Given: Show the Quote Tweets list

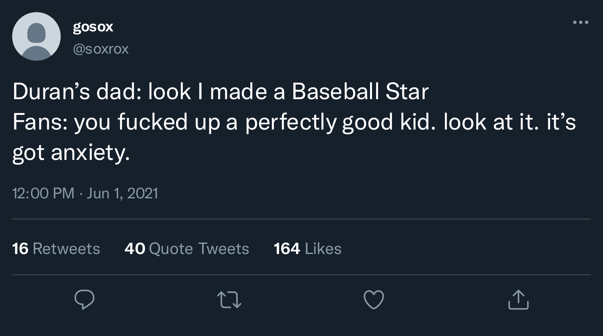Looking at the screenshot, I should 199,249.
